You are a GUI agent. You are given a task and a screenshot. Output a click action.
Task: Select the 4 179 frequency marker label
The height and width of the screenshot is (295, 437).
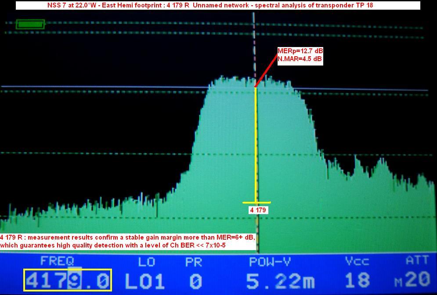click(x=258, y=210)
